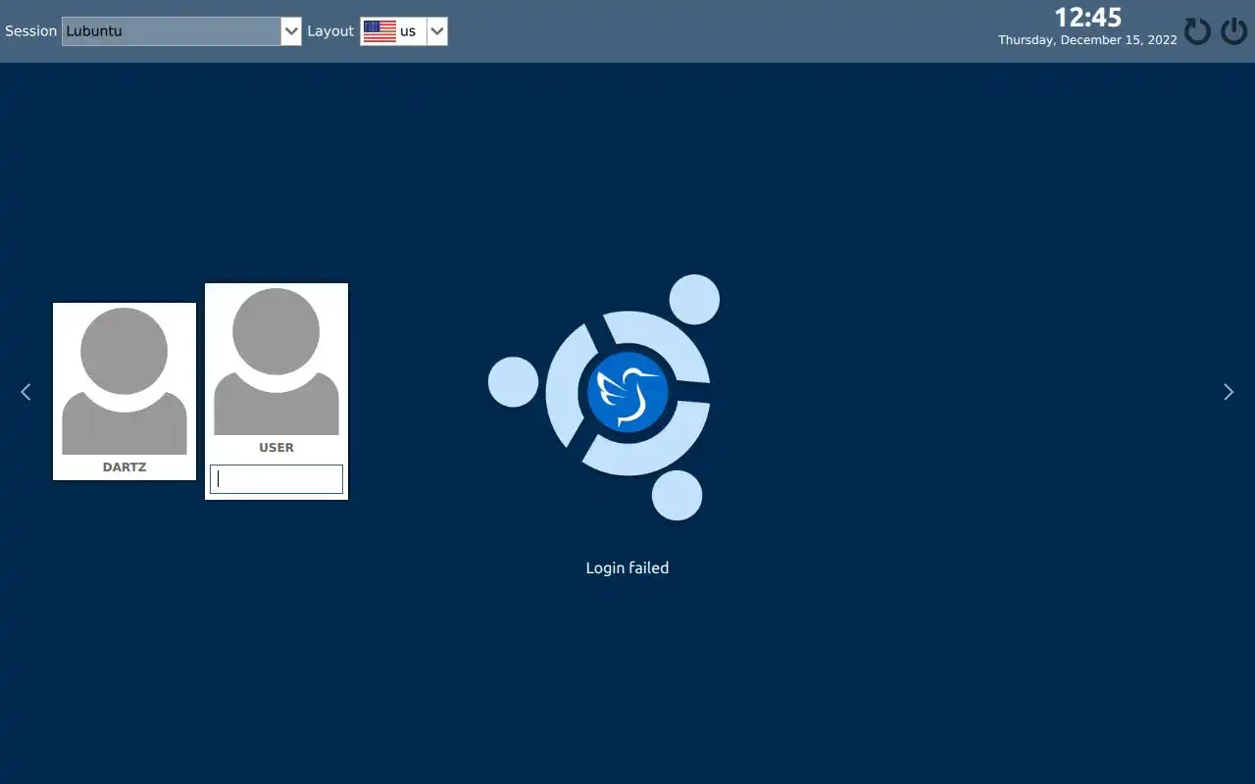
Task: Click the Session label
Action: click(31, 31)
